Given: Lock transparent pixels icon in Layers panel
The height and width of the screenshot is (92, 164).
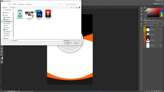Looking at the screenshot, I should click(147, 25).
